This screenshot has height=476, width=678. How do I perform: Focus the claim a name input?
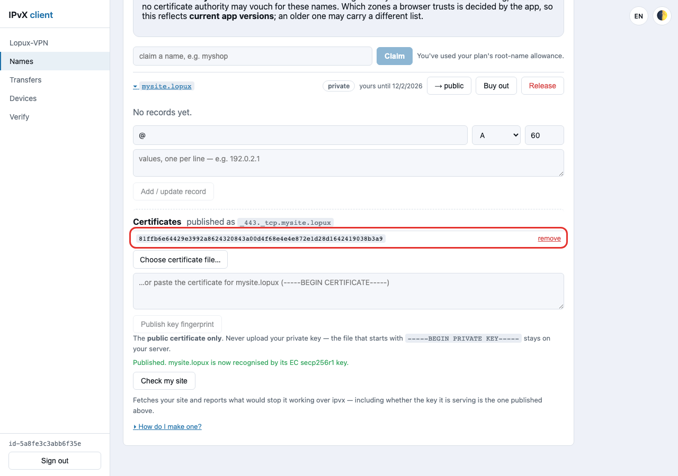click(253, 56)
